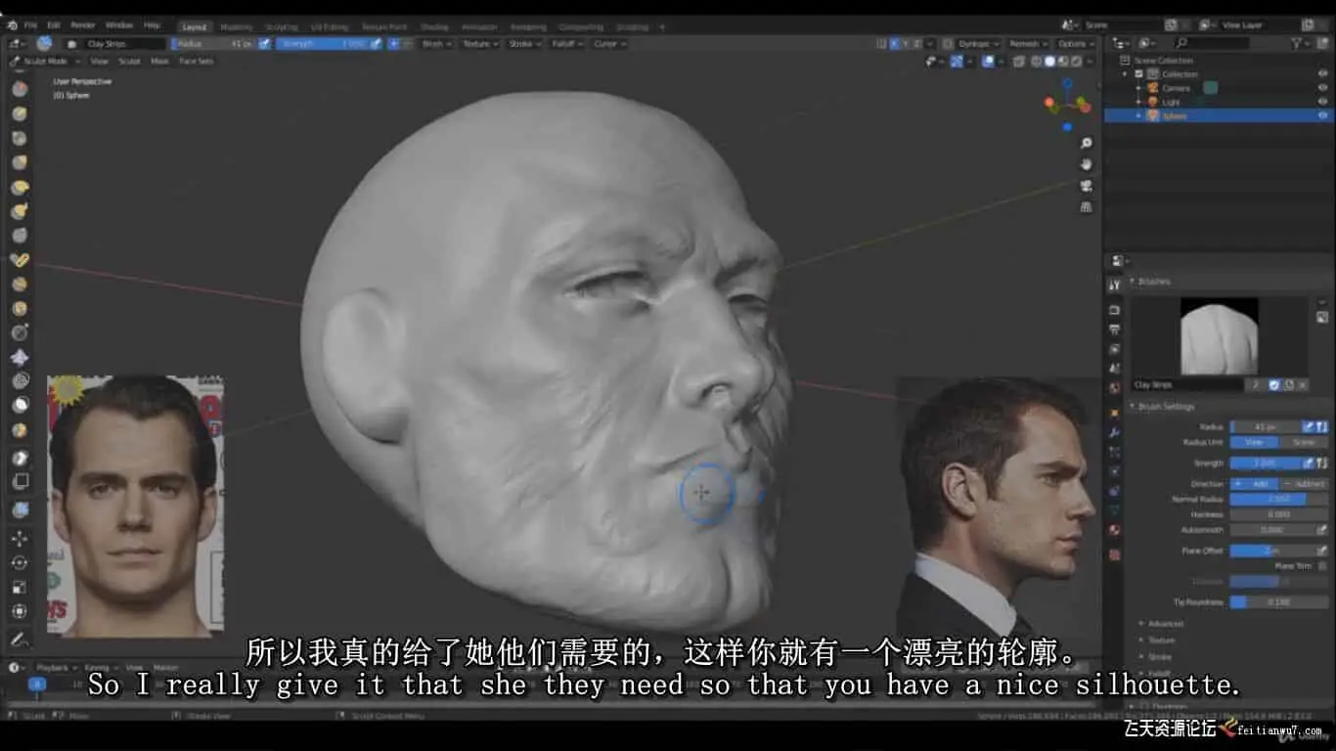
Task: Open the Options dropdown in header
Action: (1075, 44)
